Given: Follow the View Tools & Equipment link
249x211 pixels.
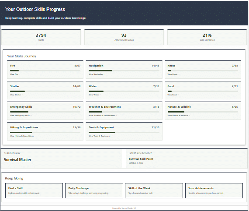Looking at the screenshot, I should pos(100,136).
